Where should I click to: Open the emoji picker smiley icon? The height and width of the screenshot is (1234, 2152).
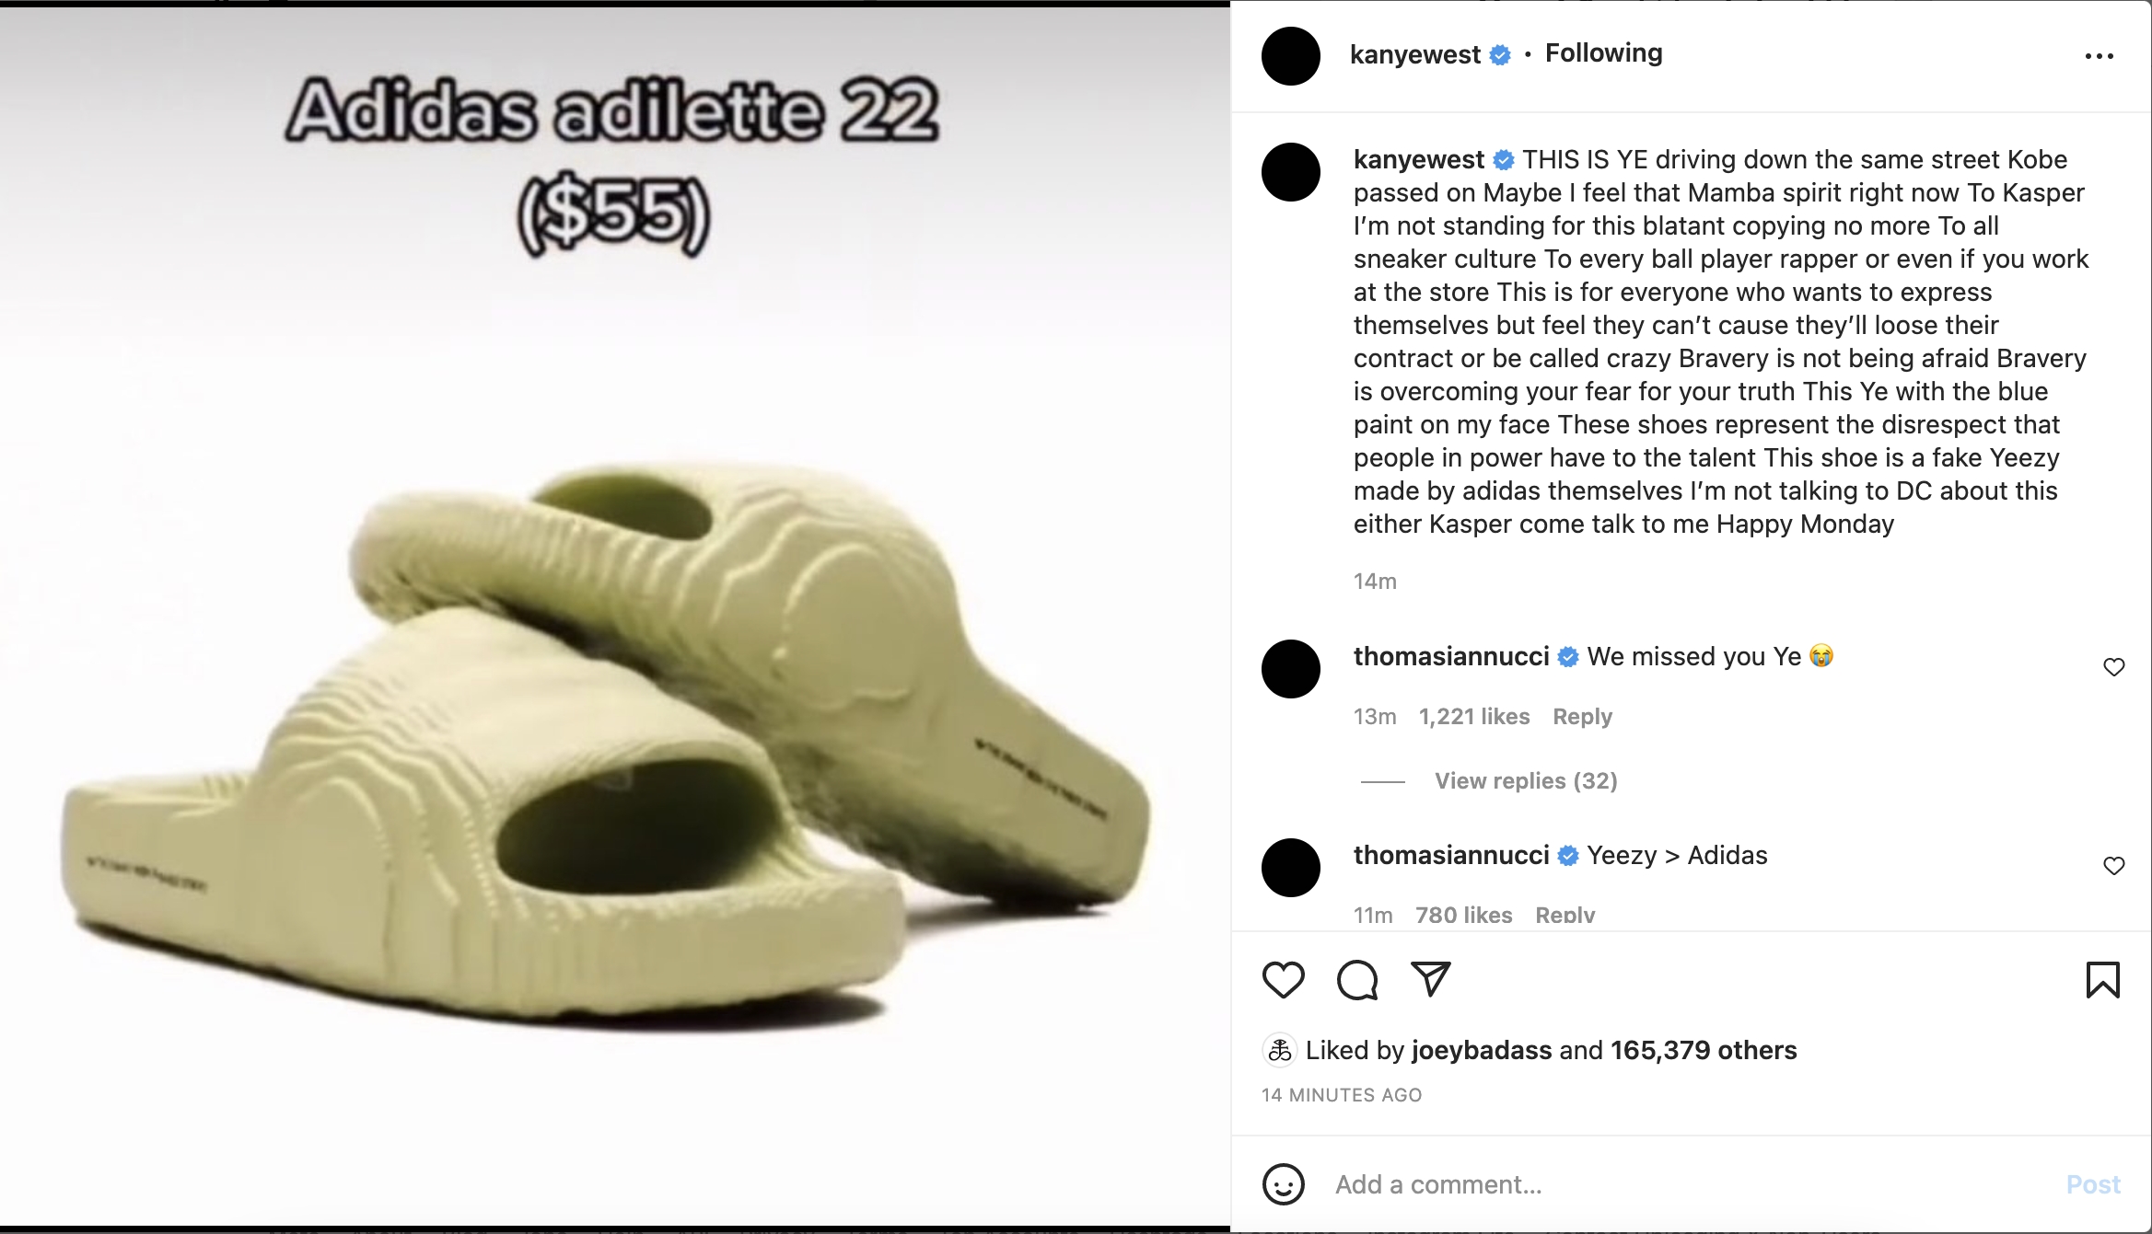(1283, 1184)
